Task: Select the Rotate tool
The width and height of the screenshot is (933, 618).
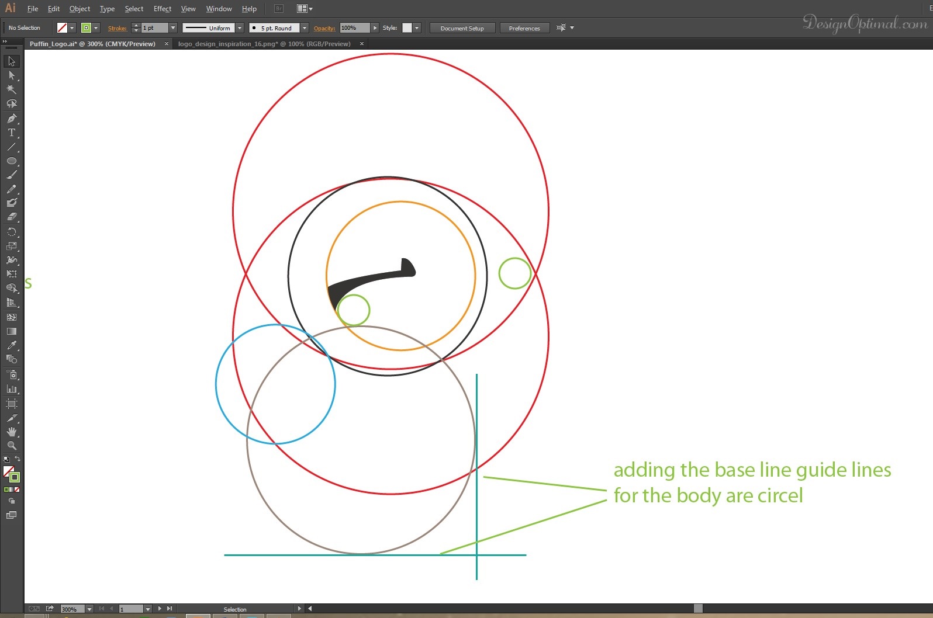Action: pyautogui.click(x=12, y=232)
